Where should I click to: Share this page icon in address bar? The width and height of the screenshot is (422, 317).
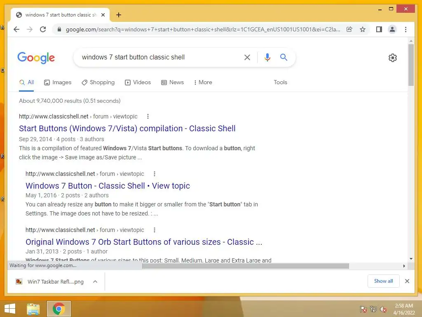coord(349,29)
